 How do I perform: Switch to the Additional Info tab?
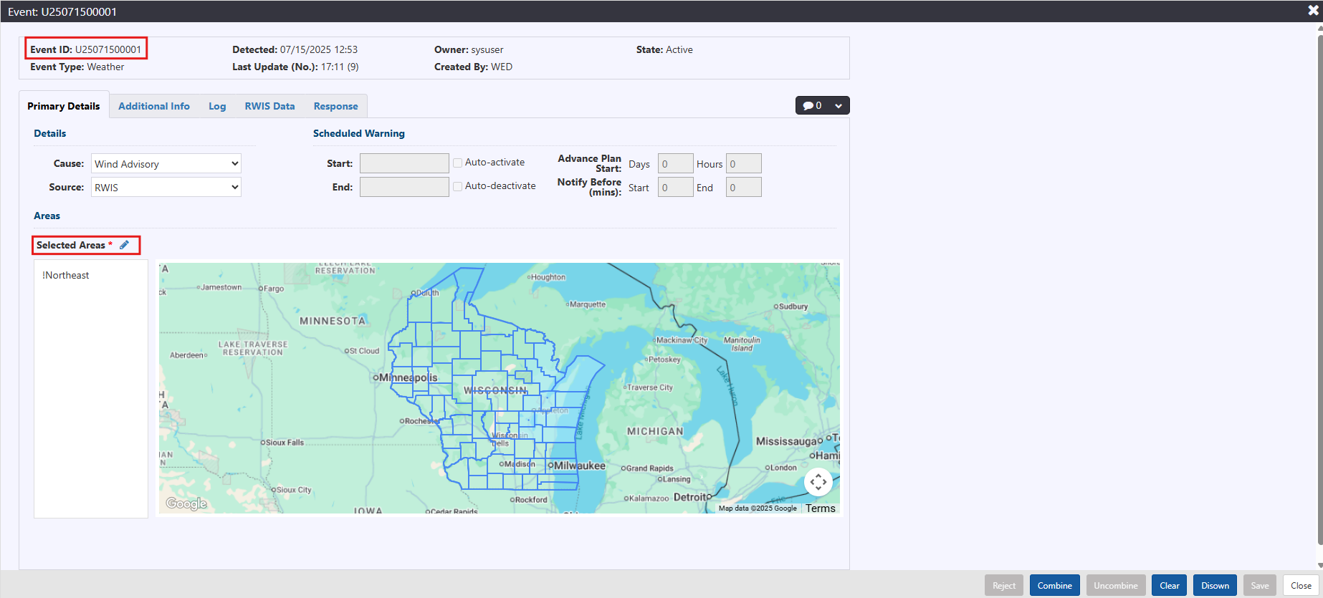(x=153, y=106)
